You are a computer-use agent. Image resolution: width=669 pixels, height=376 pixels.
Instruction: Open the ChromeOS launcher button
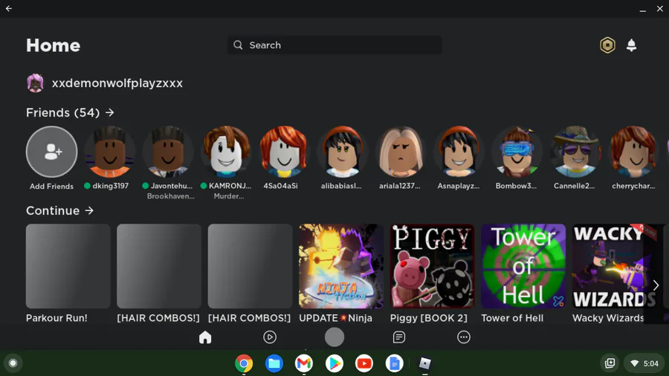click(x=13, y=363)
